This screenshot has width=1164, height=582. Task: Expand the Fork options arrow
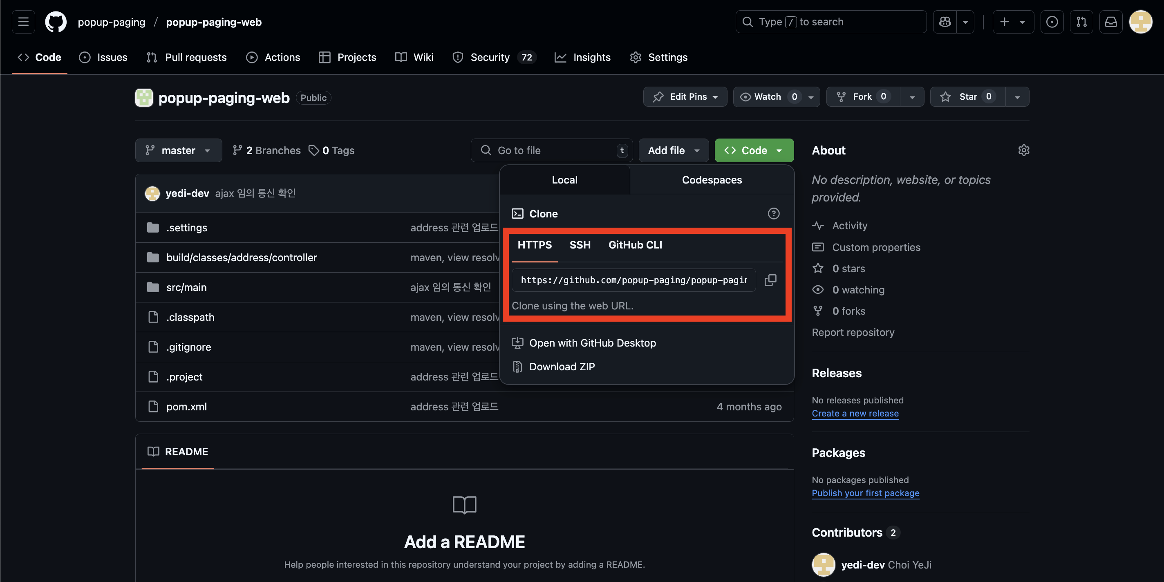pos(912,97)
